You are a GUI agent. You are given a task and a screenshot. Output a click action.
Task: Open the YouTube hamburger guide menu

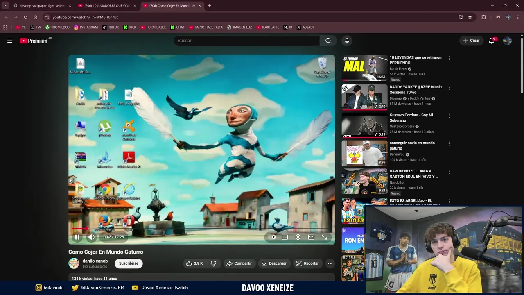10,41
